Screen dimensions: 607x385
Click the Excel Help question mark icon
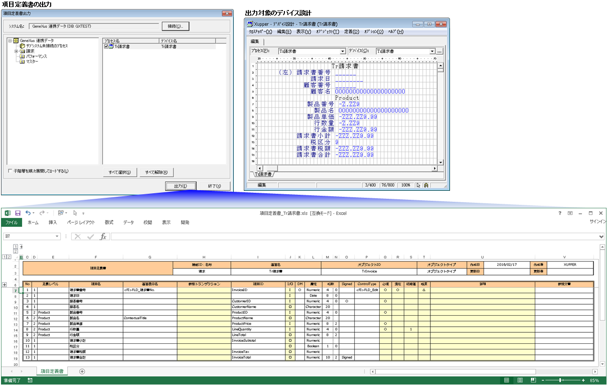tap(560, 213)
